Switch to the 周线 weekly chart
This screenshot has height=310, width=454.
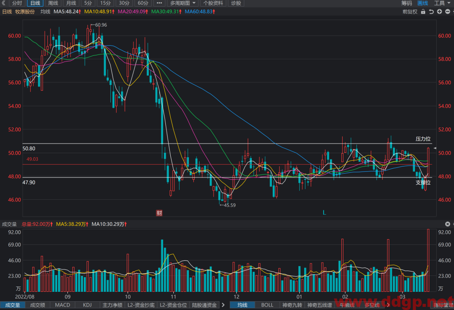tap(53, 3)
